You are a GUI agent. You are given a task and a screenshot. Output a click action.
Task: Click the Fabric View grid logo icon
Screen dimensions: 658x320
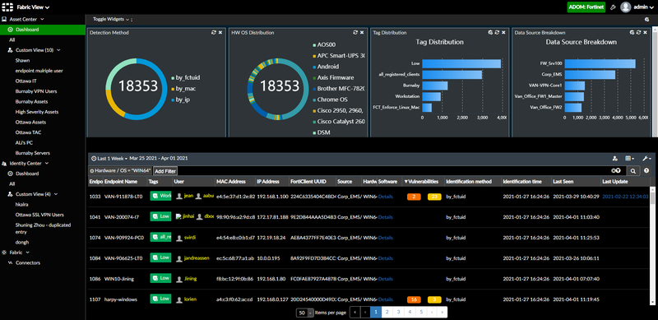click(x=8, y=7)
